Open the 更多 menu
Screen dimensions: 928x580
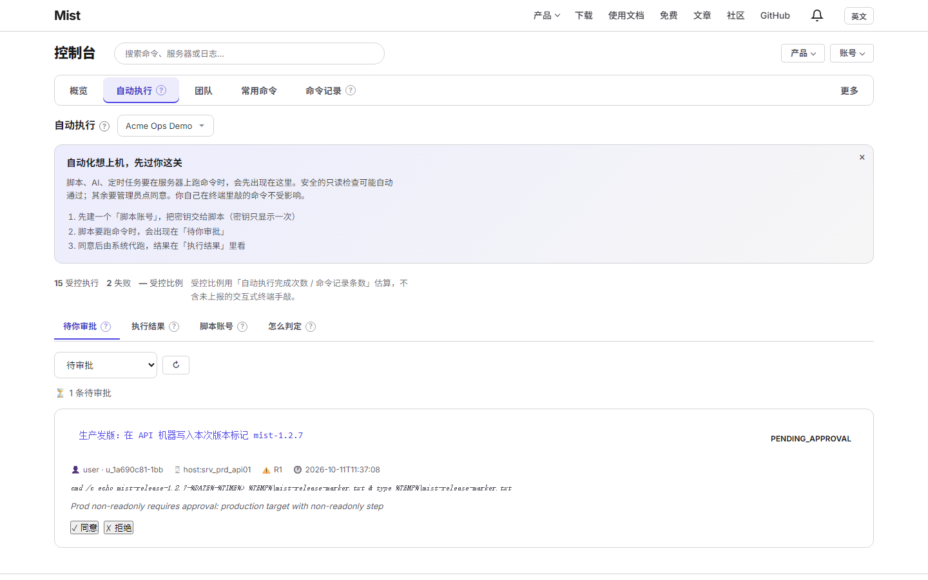pos(849,91)
